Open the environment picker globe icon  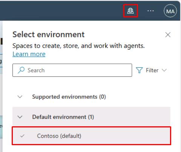(130, 11)
